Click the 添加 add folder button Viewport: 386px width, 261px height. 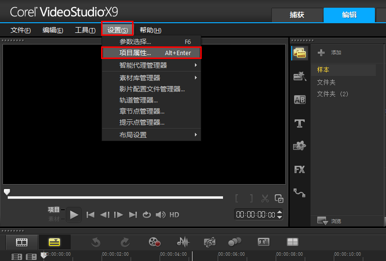click(x=330, y=53)
